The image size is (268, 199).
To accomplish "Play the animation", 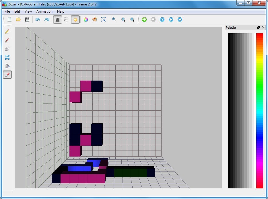I will click(x=162, y=19).
